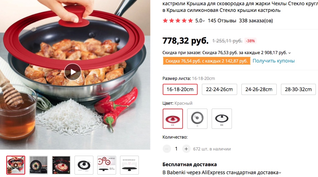Screen dimensions: 318x177
Task: Pick the black lid color swatch
Action: point(222,119)
